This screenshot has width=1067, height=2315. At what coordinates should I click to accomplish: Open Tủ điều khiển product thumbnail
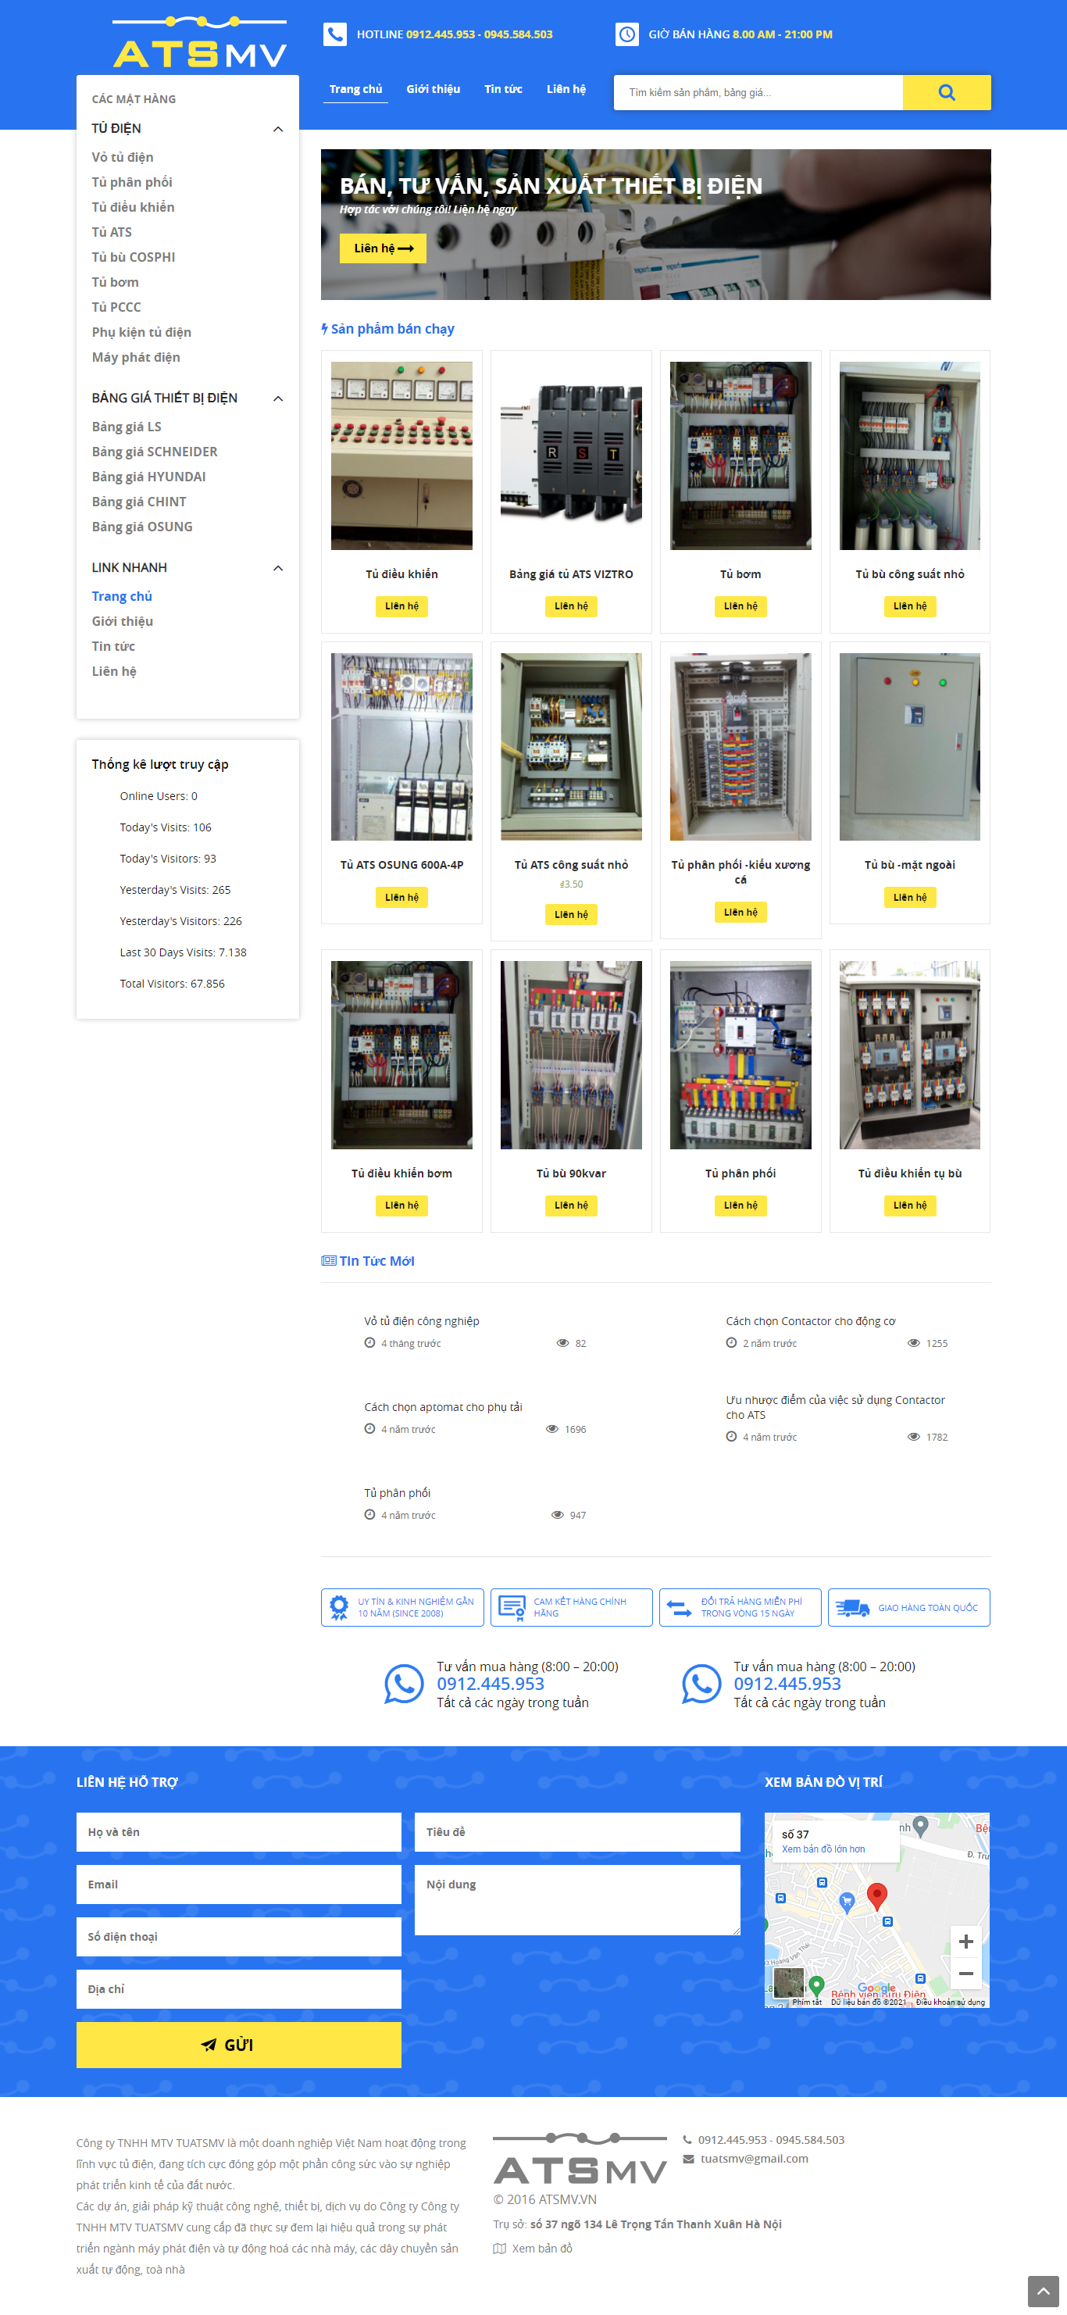pyautogui.click(x=401, y=455)
